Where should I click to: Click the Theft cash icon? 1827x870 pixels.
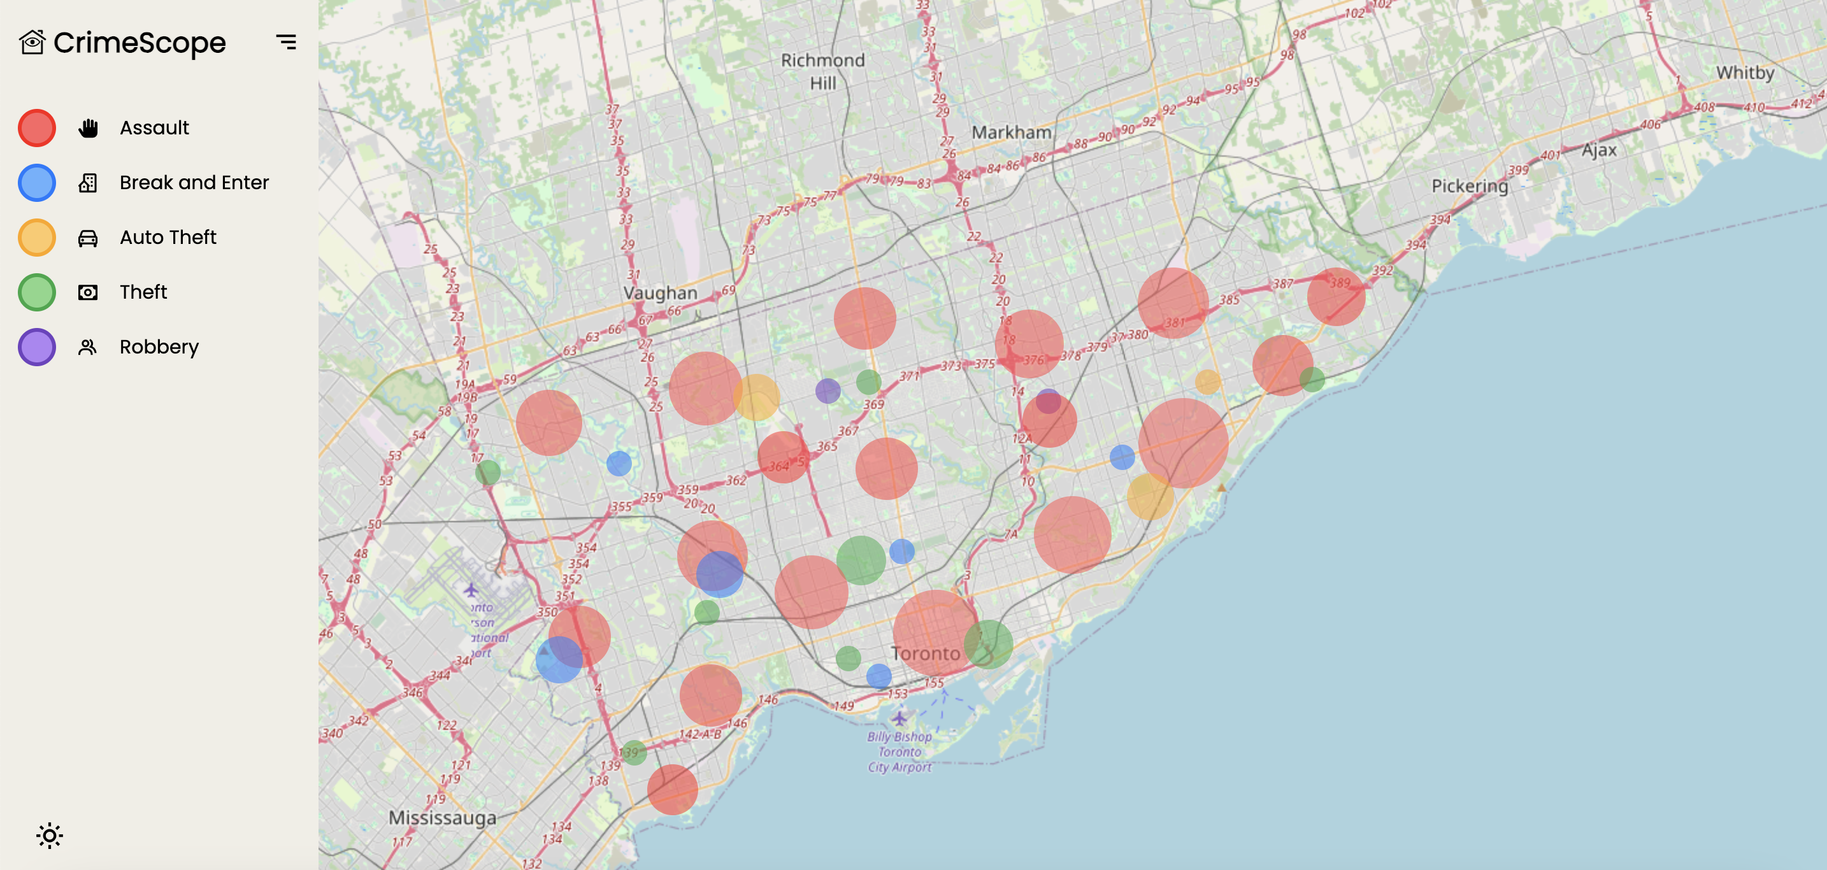[x=88, y=292]
